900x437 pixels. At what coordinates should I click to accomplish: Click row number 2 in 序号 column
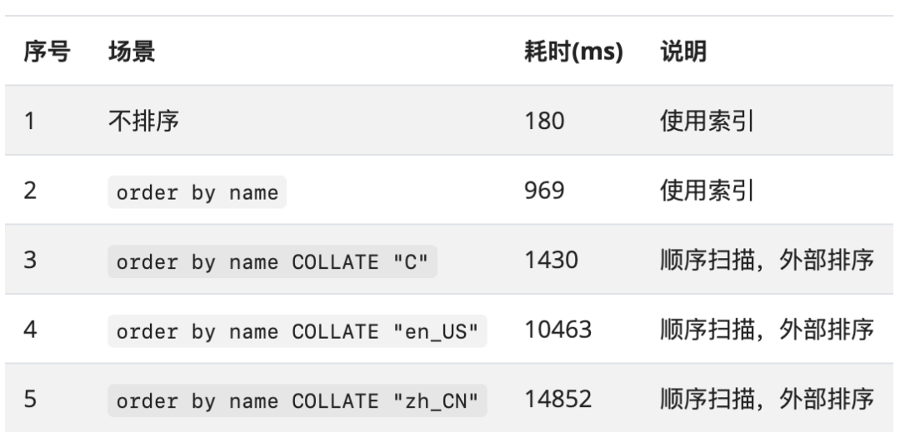coord(31,191)
